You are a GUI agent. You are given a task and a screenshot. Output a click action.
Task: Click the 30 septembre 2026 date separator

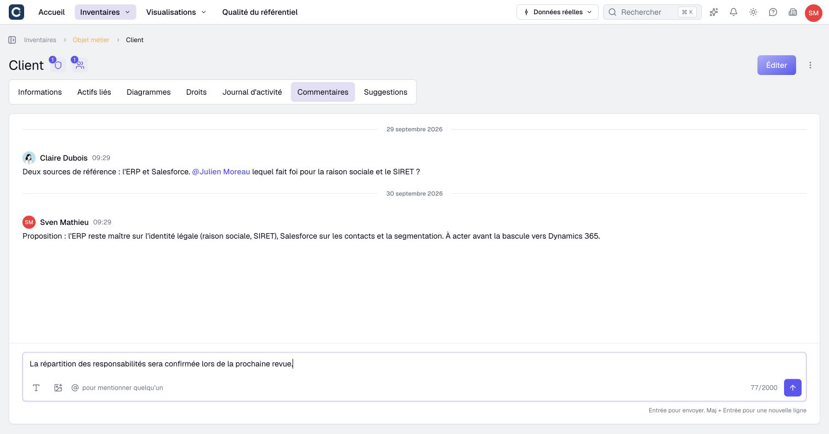(414, 194)
